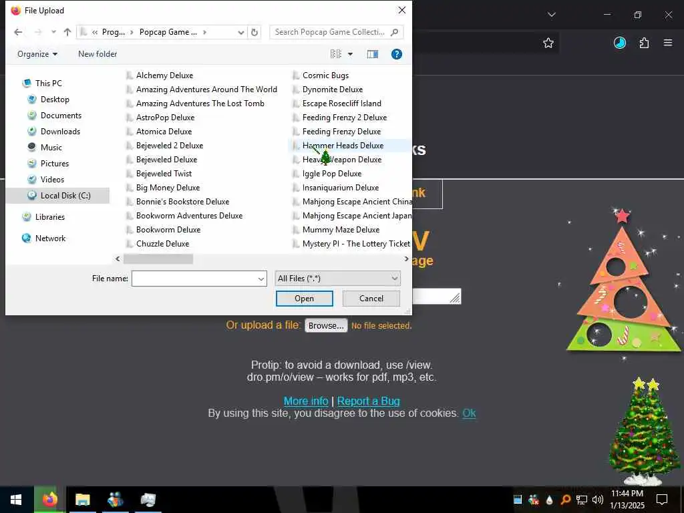Screen dimensions: 684x513
Task: Open the blue help icon in File Upload
Action: click(397, 54)
